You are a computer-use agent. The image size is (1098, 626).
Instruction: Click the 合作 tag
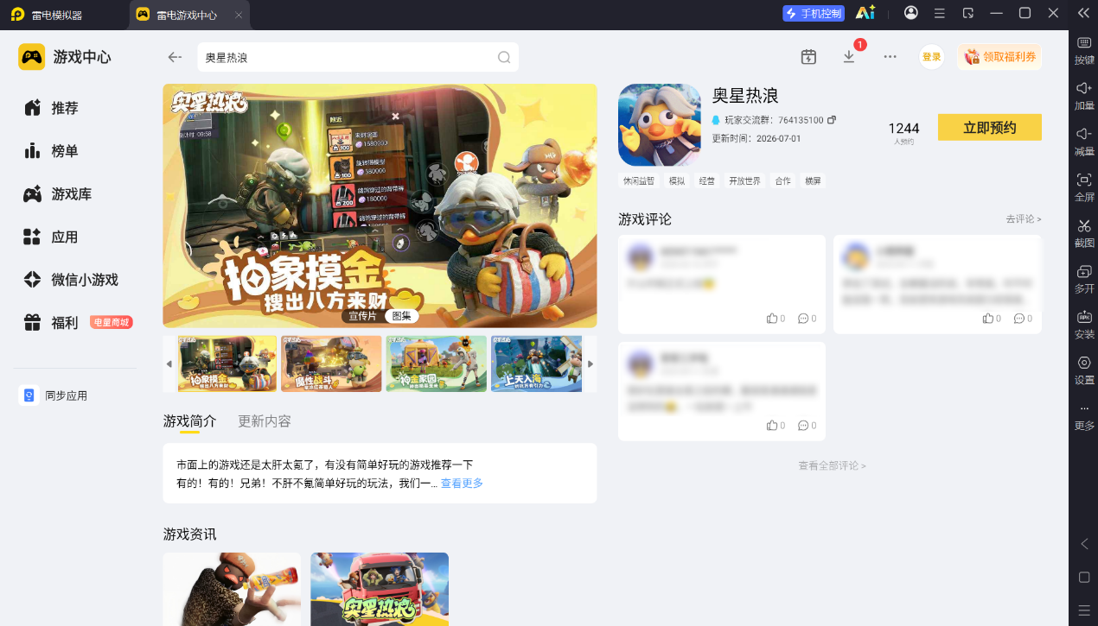[x=783, y=181]
